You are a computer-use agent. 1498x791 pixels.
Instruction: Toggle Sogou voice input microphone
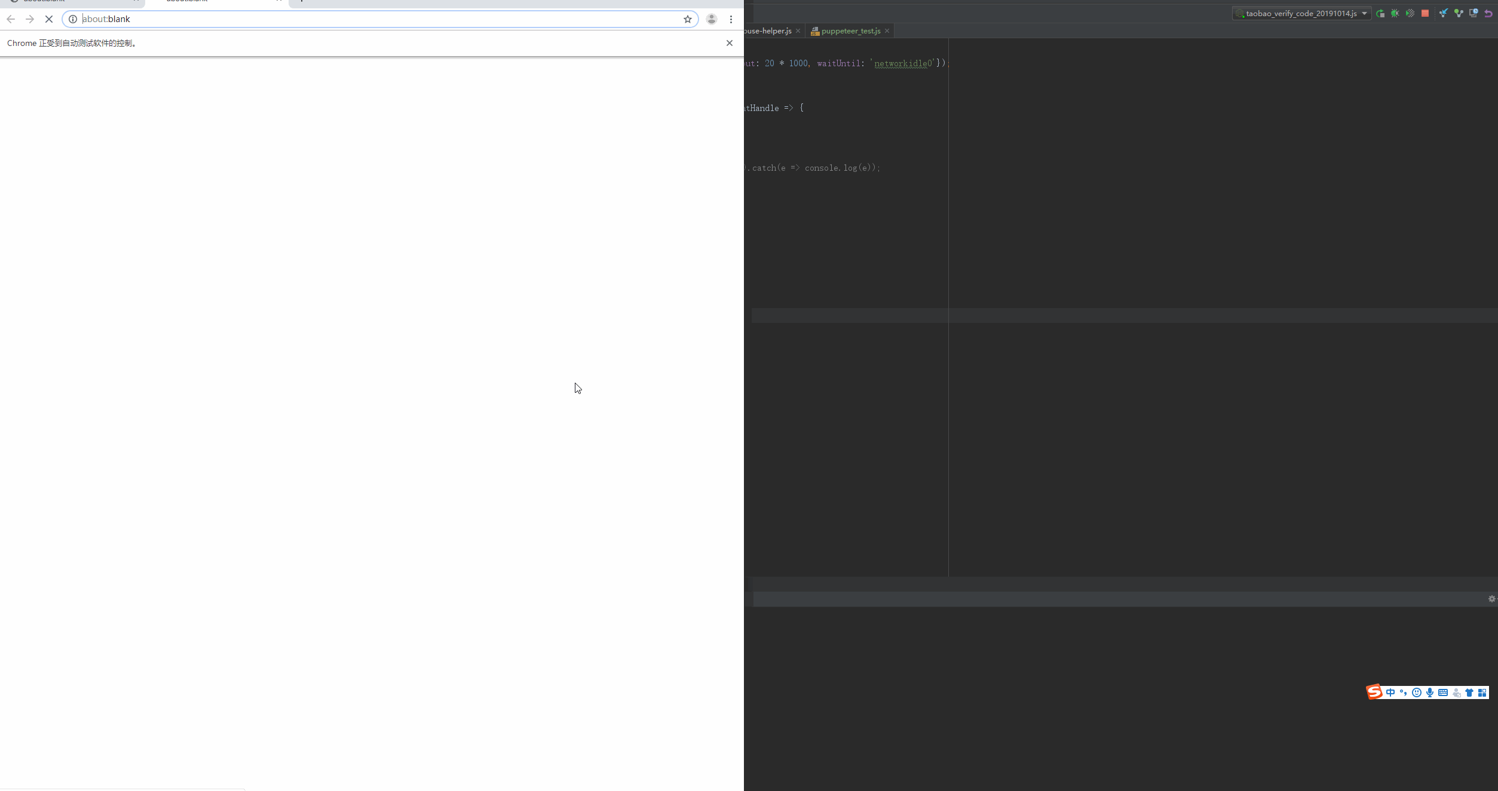1430,692
